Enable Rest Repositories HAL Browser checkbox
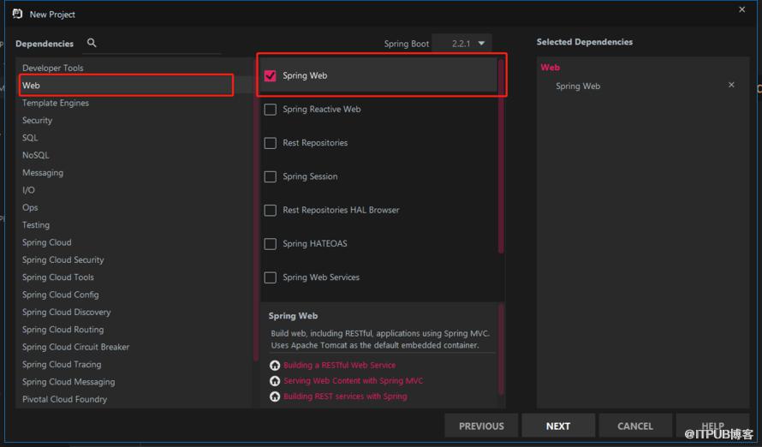The width and height of the screenshot is (762, 447). coord(271,210)
